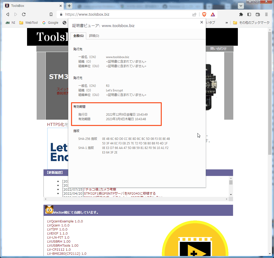Open Brave Rewards triangle icon

click(213, 14)
